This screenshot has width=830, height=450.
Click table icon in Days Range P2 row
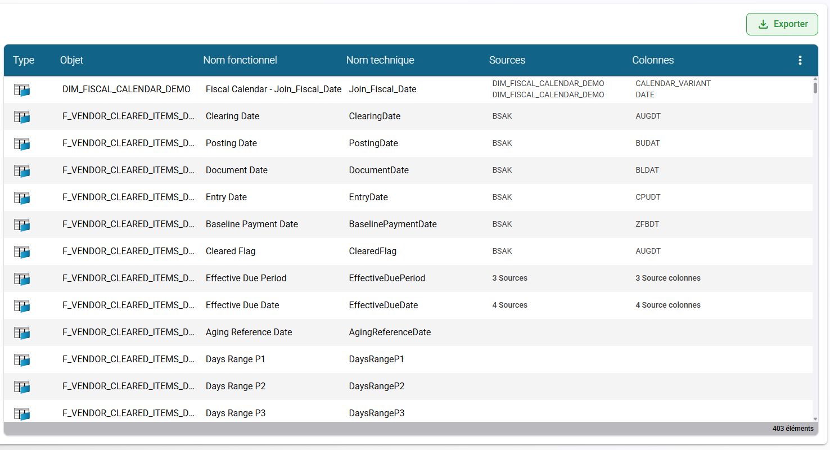pyautogui.click(x=22, y=386)
